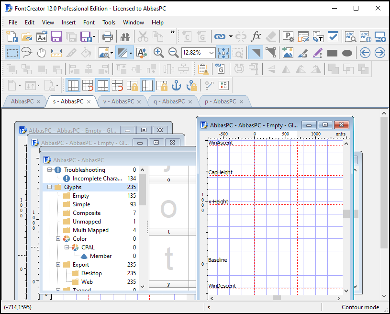
Task: Open the File menu
Action: pos(13,22)
